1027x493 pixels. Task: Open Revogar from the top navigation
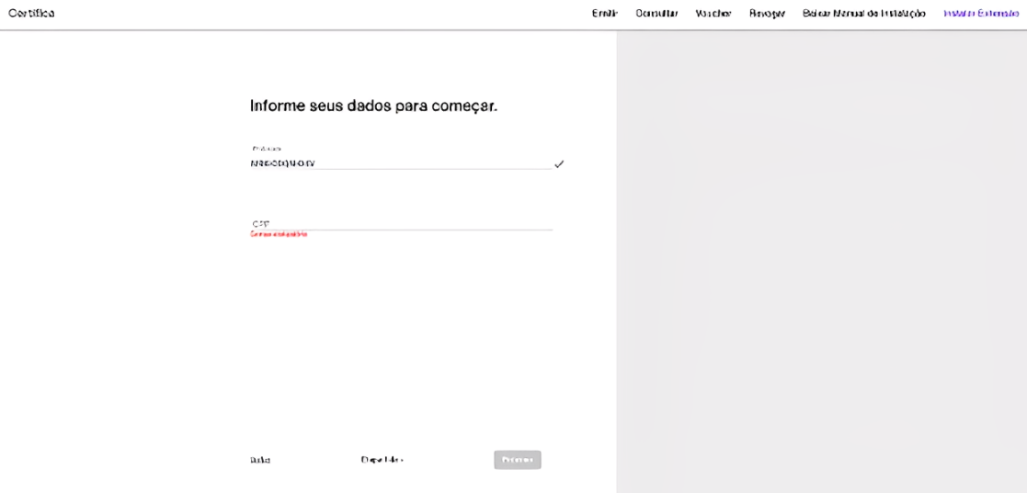(x=767, y=14)
